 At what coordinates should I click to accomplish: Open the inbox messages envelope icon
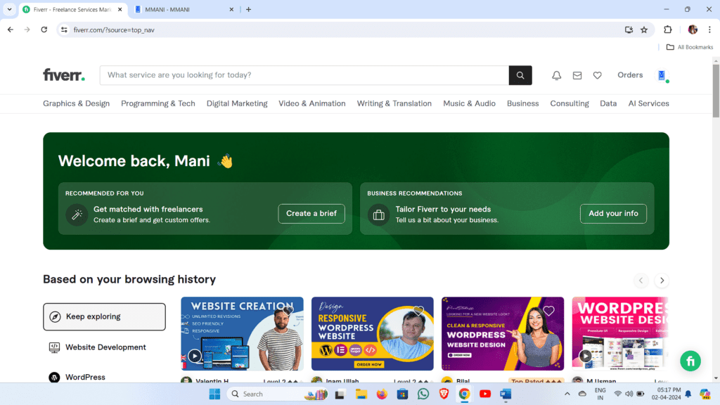pos(577,75)
